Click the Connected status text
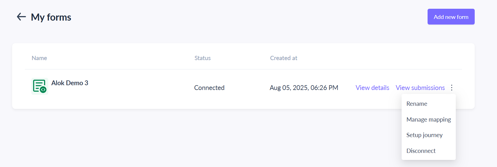 tap(209, 88)
